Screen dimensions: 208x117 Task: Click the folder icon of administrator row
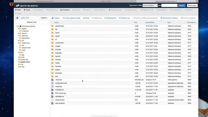click(x=52, y=26)
